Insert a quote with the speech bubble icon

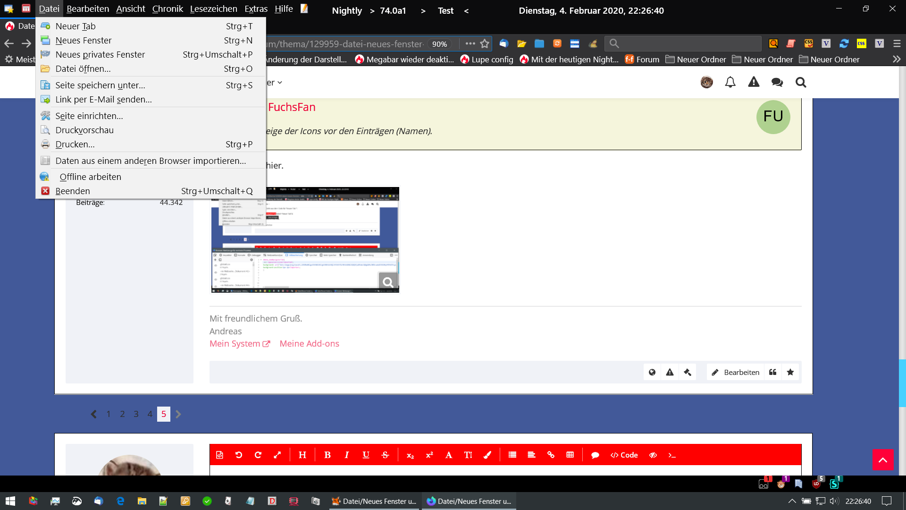coord(595,455)
